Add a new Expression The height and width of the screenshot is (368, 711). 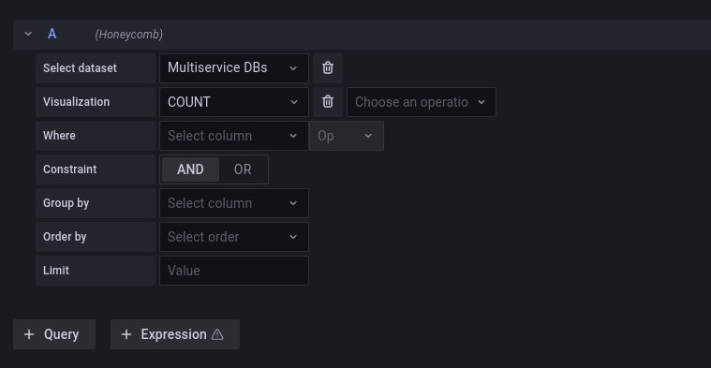coord(175,334)
